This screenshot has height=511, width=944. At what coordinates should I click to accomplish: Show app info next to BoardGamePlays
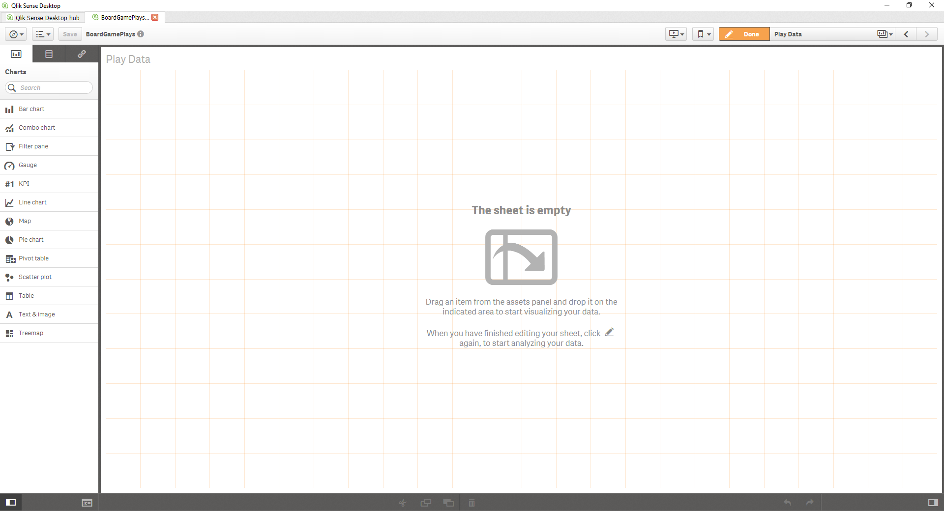[x=141, y=34]
